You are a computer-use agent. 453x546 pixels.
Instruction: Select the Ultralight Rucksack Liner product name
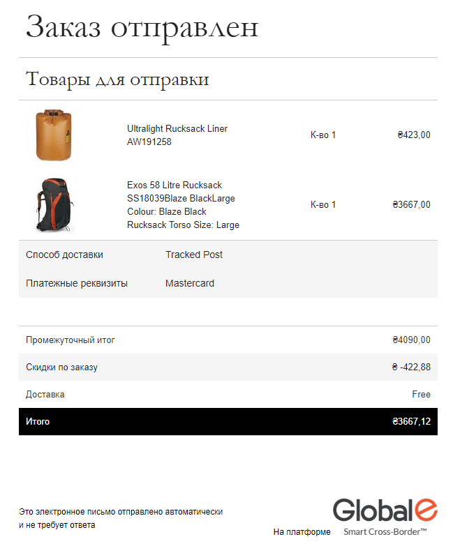tap(177, 128)
